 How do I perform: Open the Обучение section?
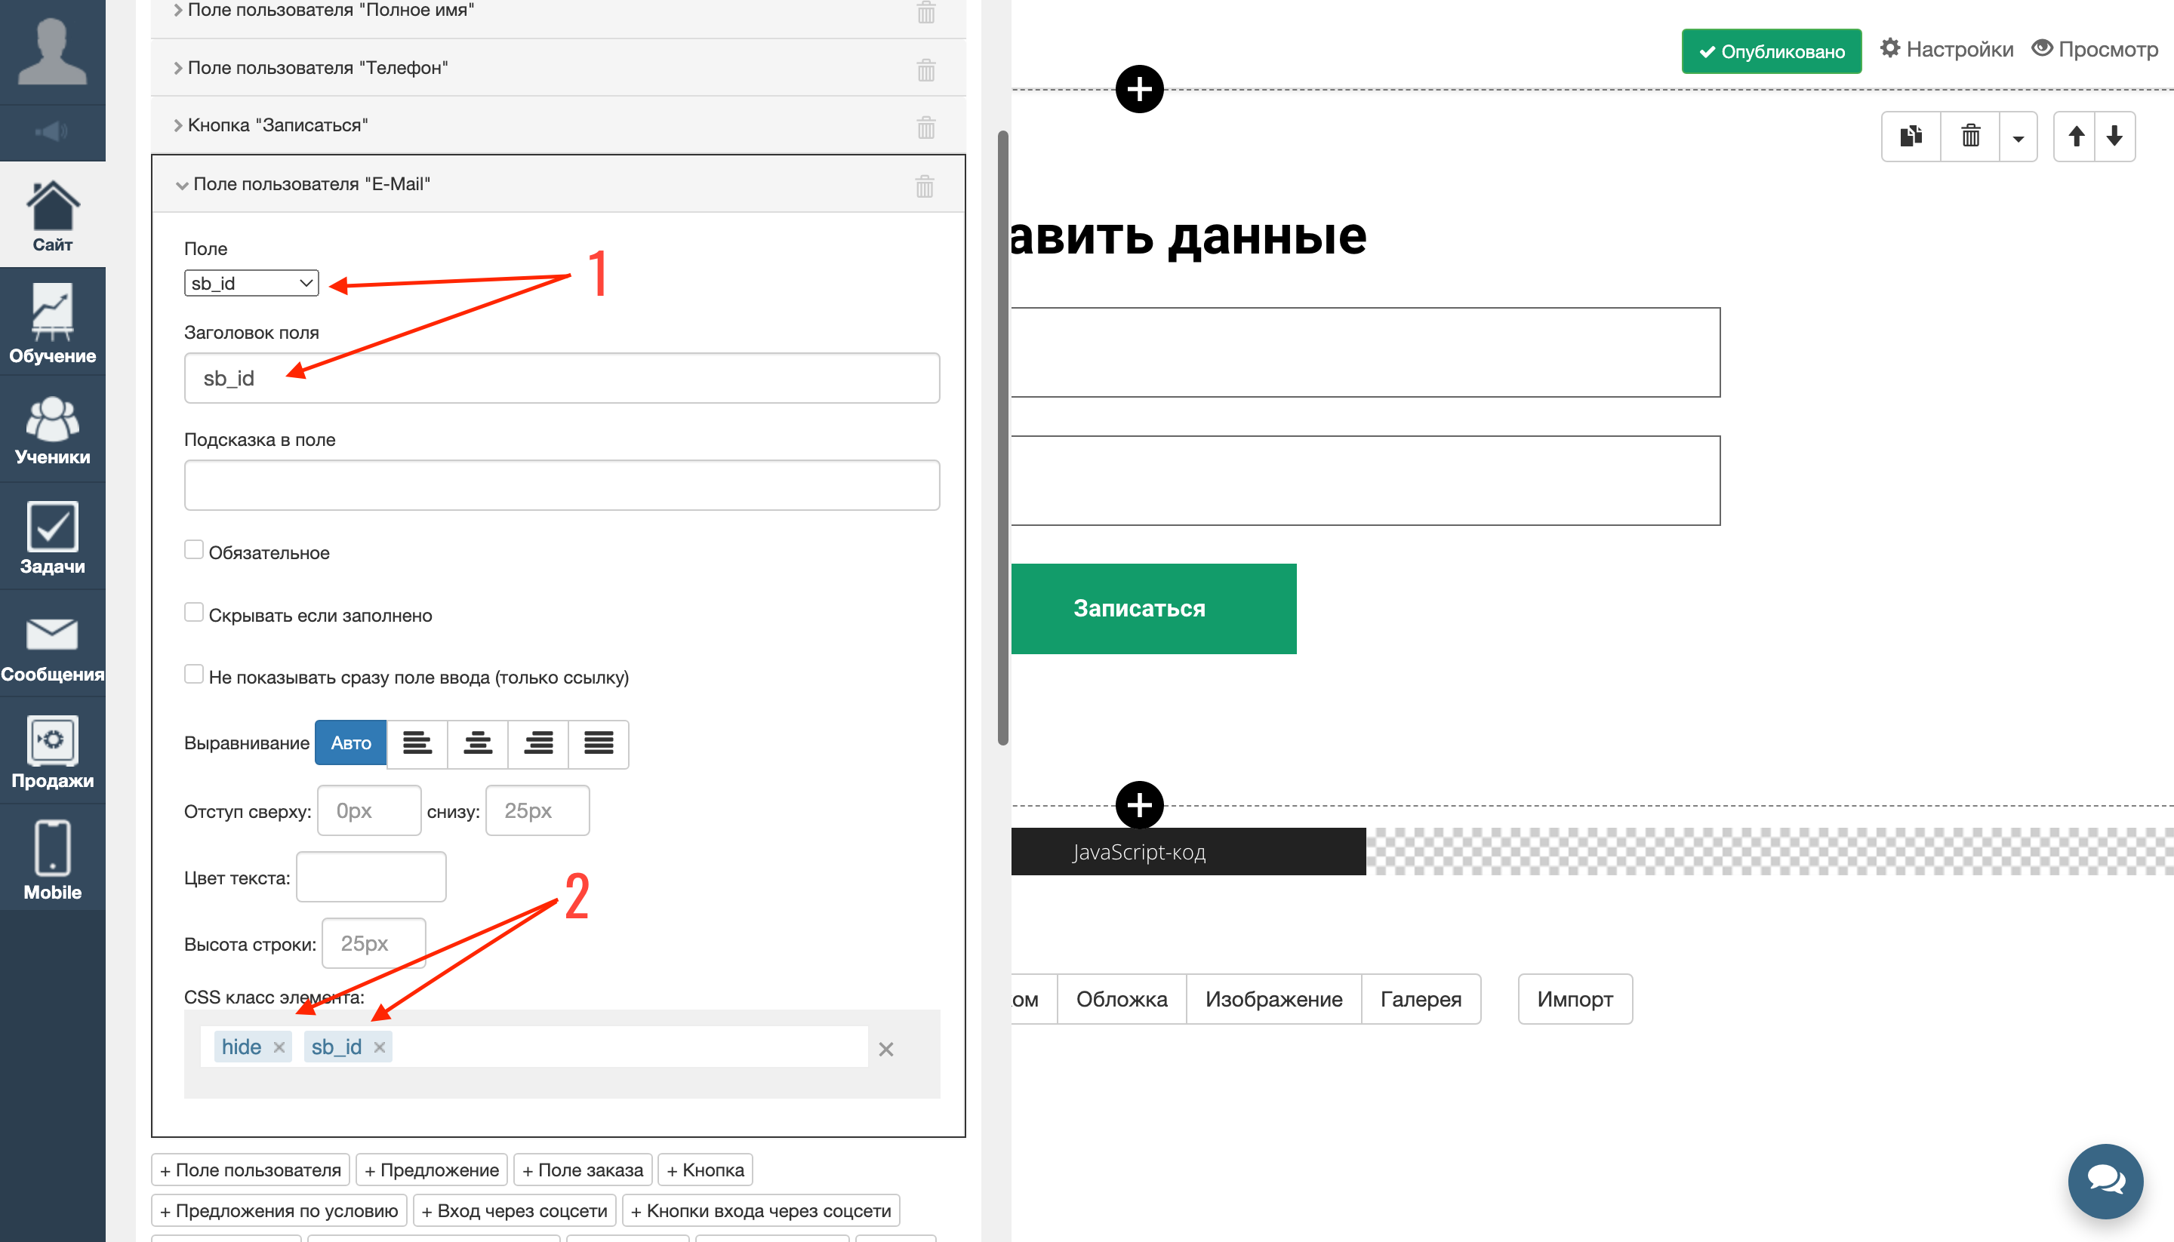52,322
